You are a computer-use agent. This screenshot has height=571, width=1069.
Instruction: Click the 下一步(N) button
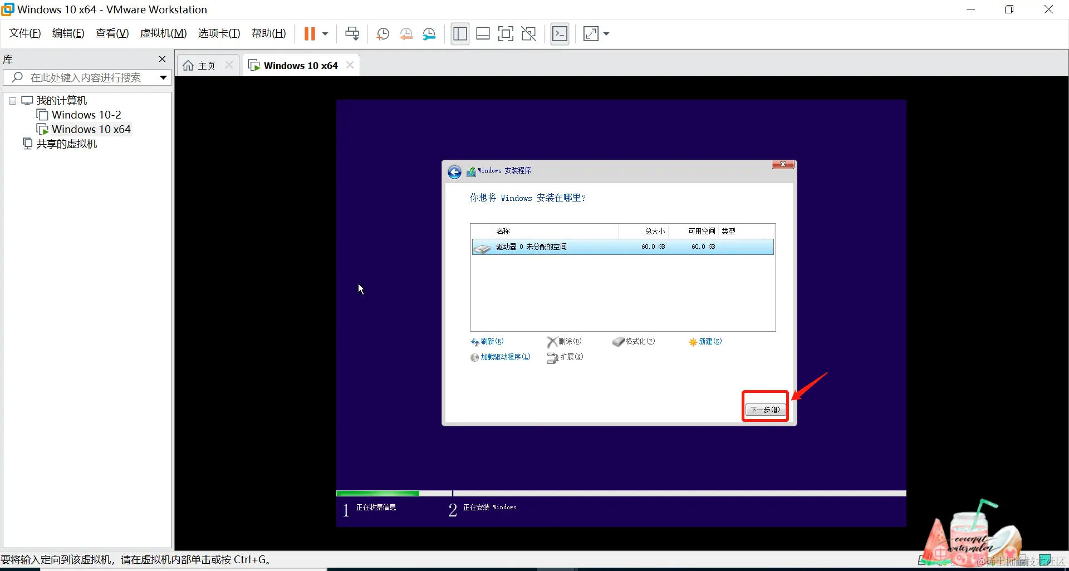click(766, 410)
